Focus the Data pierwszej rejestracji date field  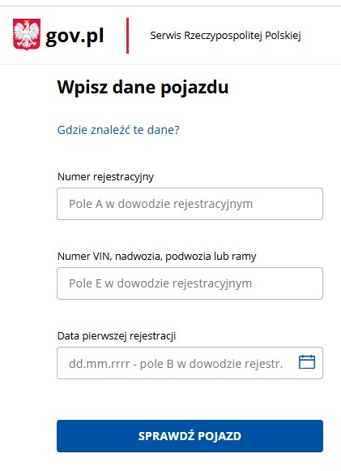click(x=190, y=363)
